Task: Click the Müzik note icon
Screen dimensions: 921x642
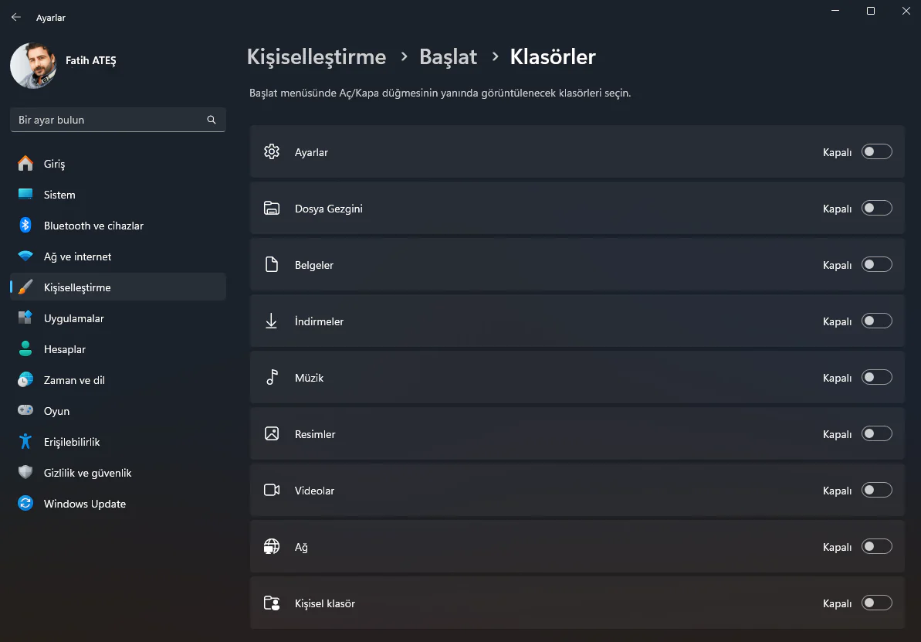Action: coord(272,377)
